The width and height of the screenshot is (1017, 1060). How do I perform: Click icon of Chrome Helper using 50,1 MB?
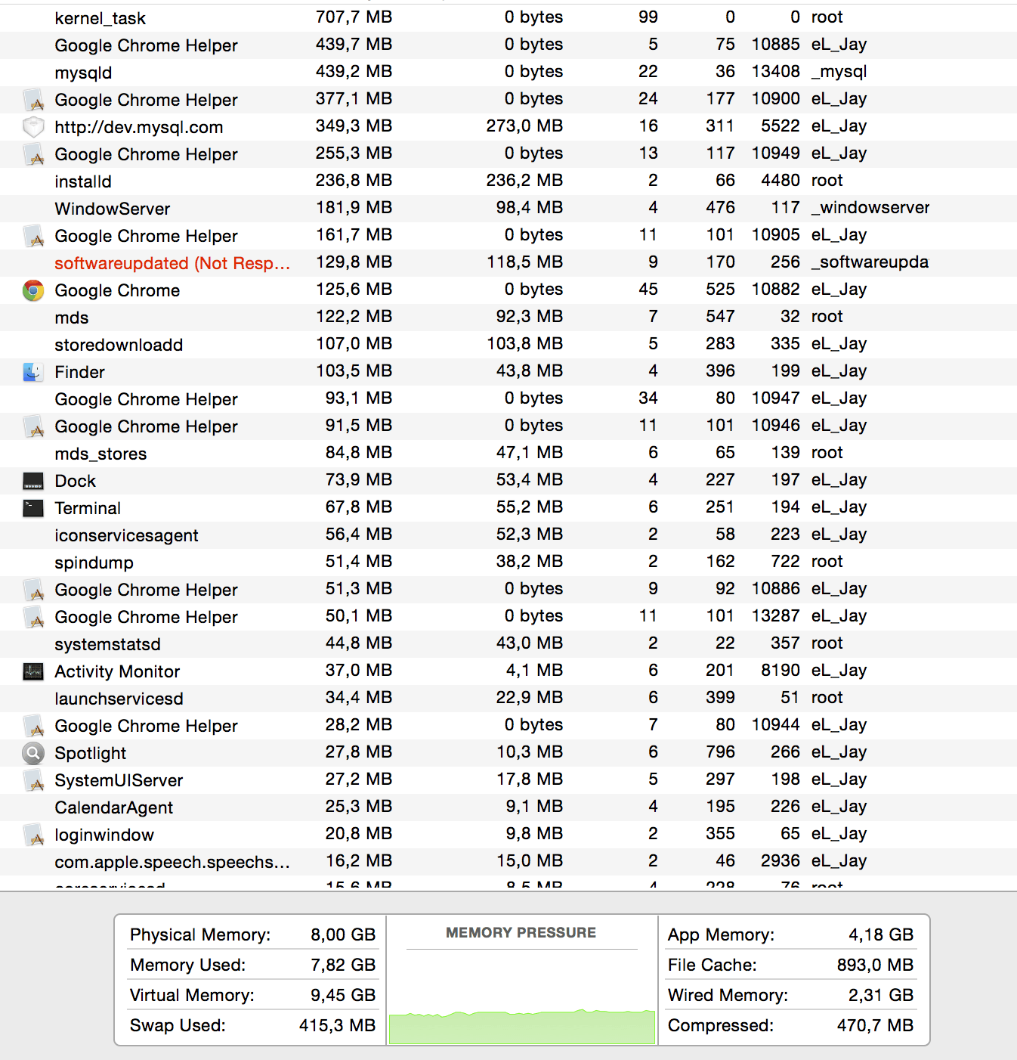33,617
